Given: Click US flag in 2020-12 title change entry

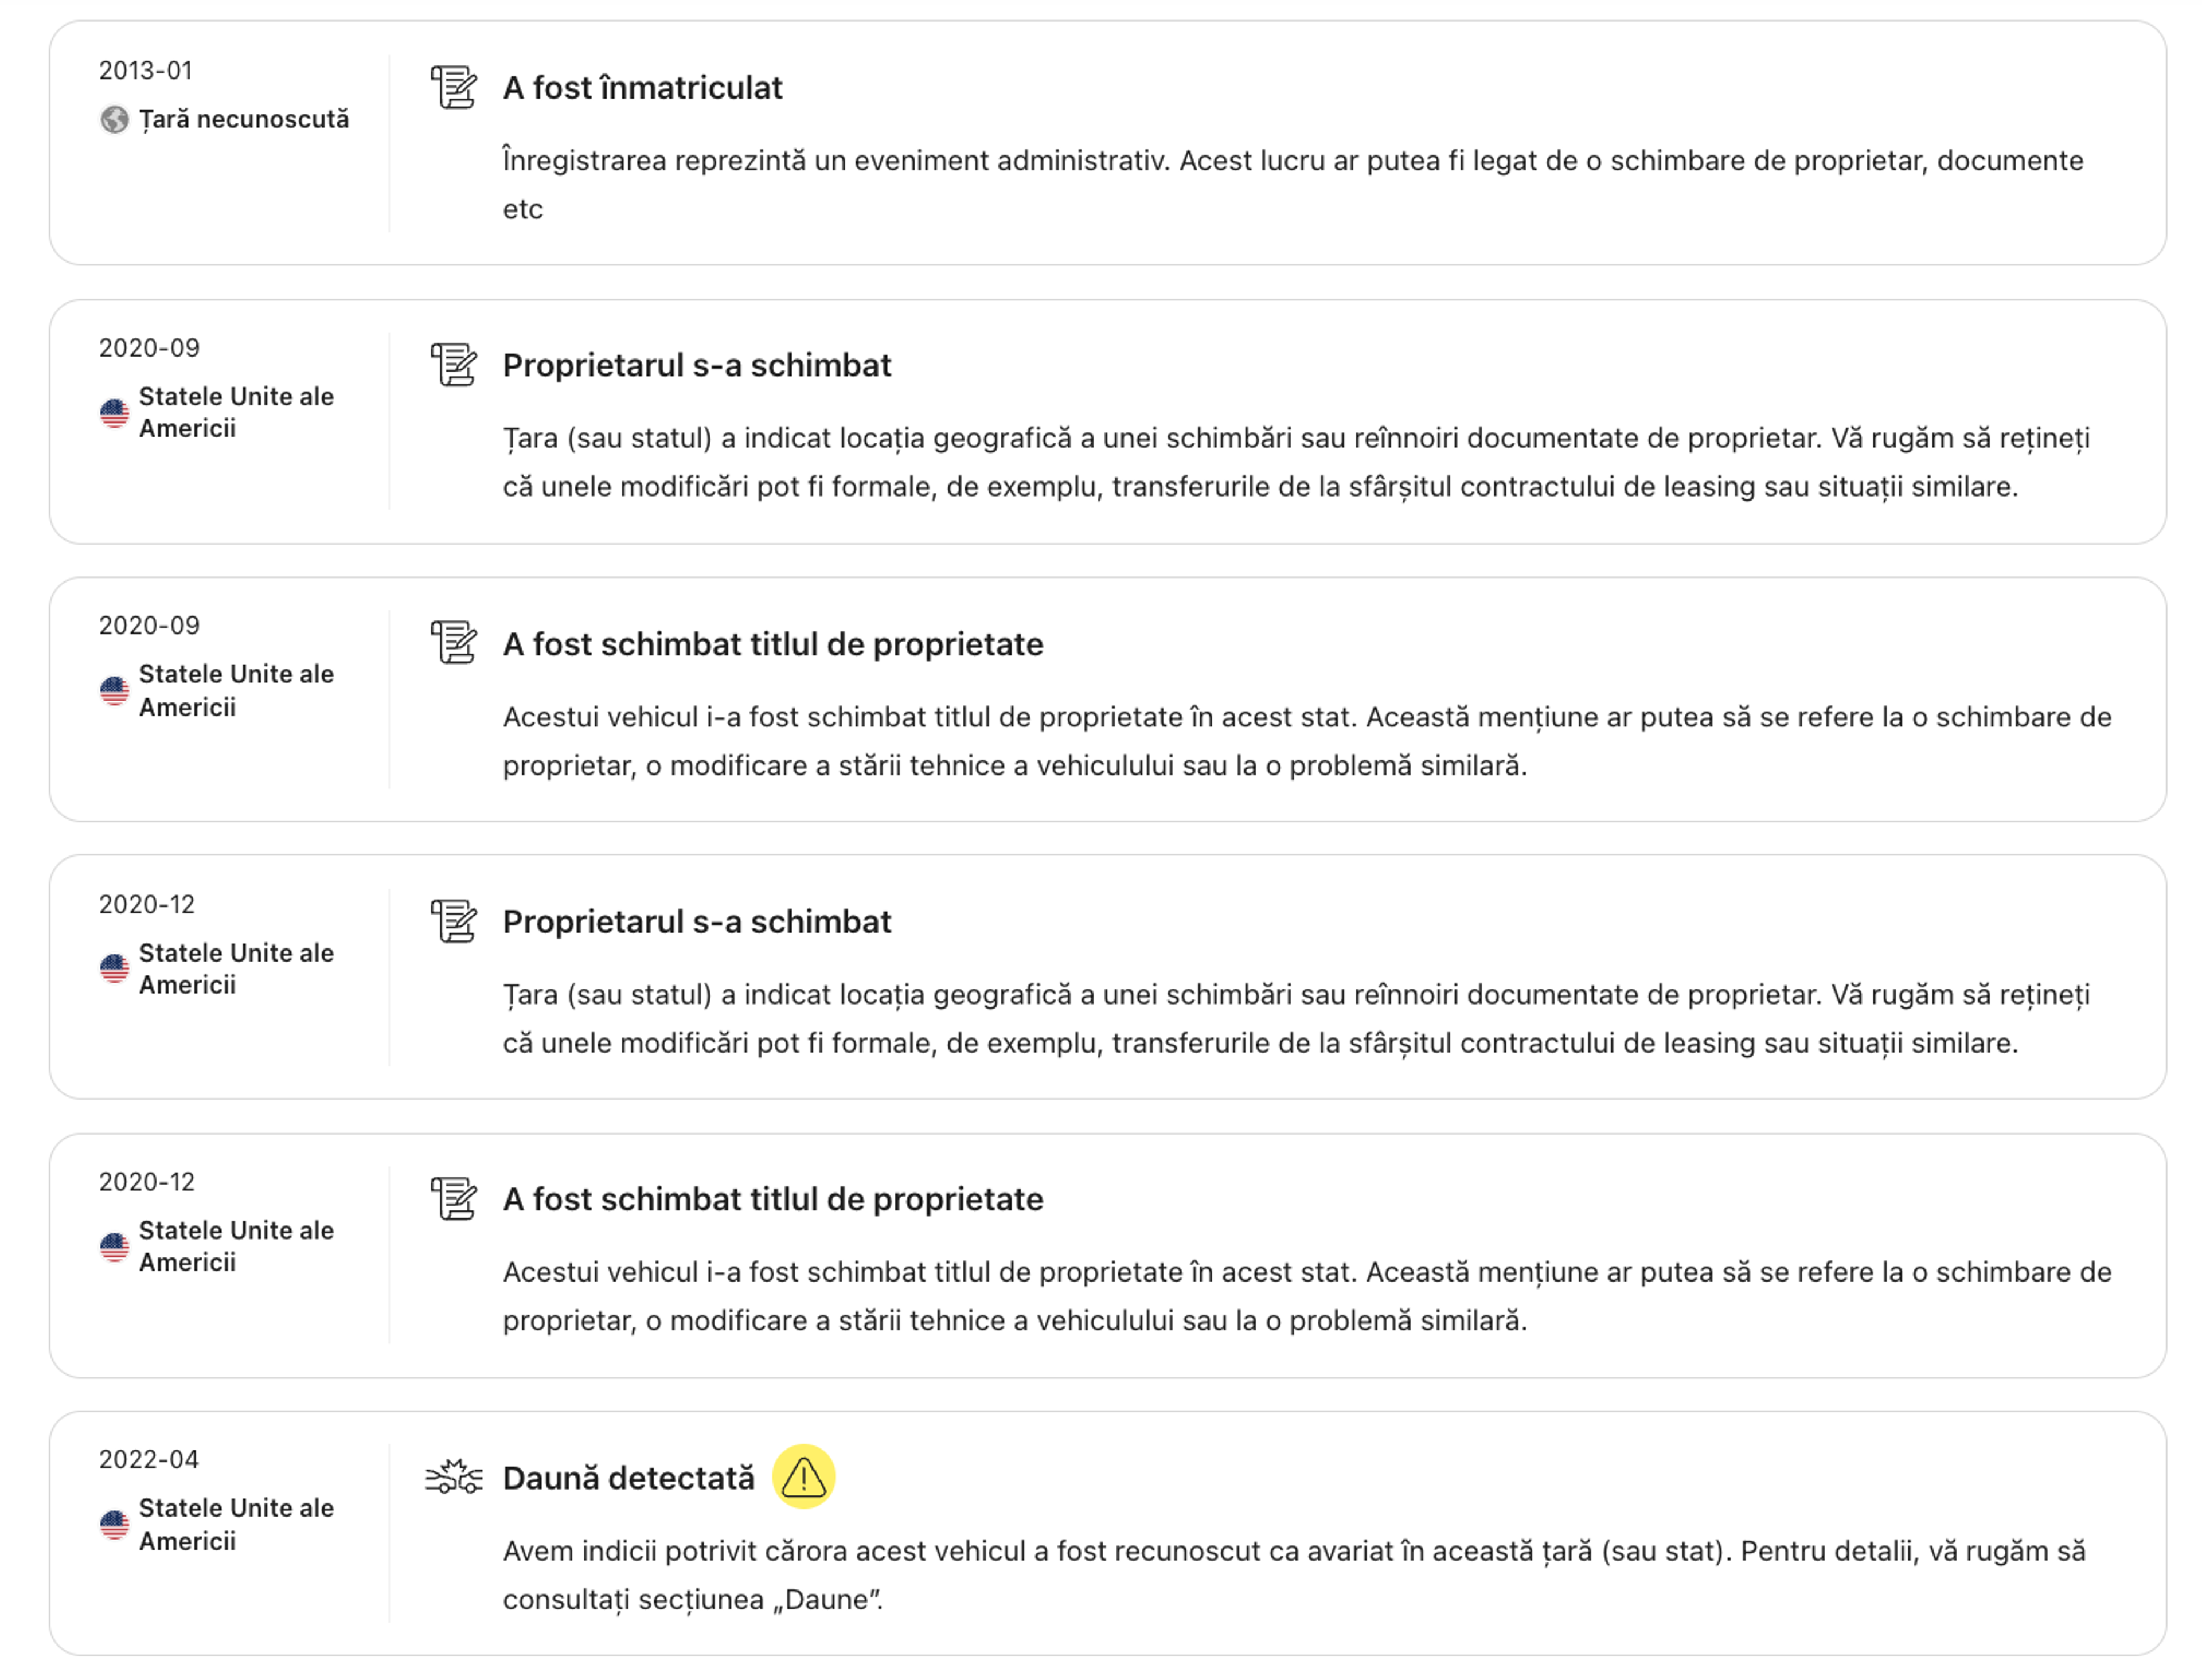Looking at the screenshot, I should pyautogui.click(x=114, y=1246).
